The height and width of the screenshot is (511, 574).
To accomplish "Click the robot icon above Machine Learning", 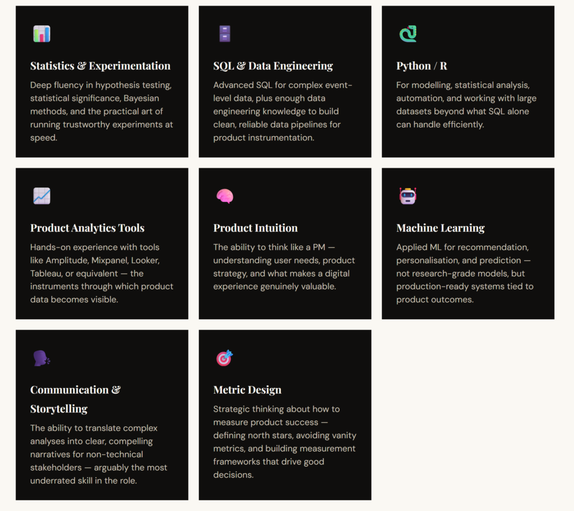I will 408,196.
